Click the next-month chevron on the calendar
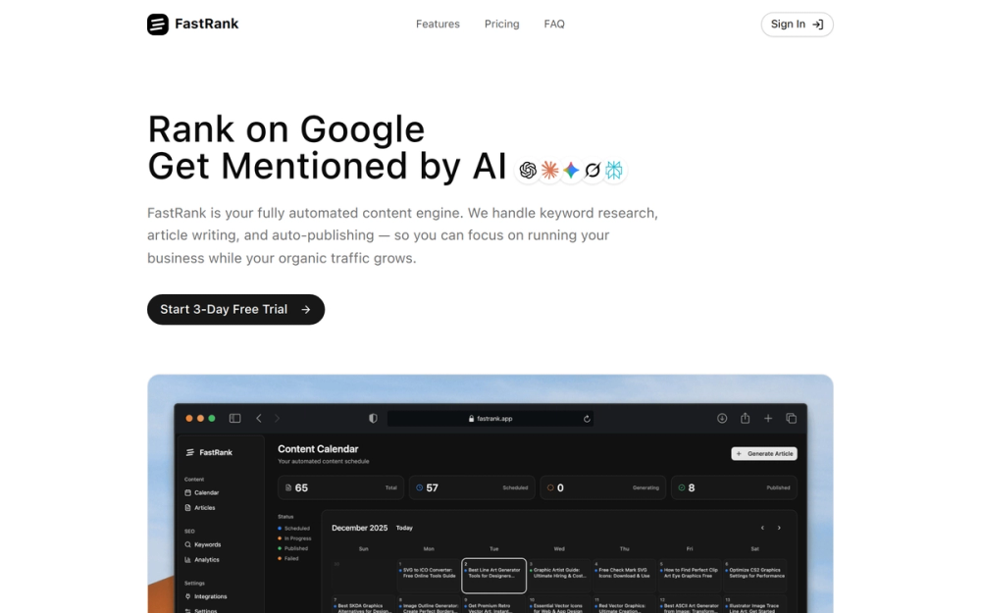 tap(780, 527)
